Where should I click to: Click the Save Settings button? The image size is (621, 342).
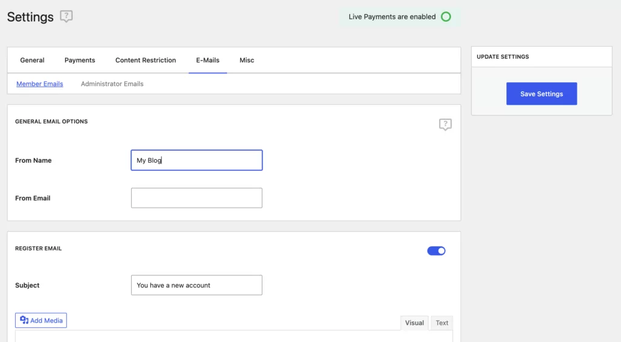tap(542, 94)
